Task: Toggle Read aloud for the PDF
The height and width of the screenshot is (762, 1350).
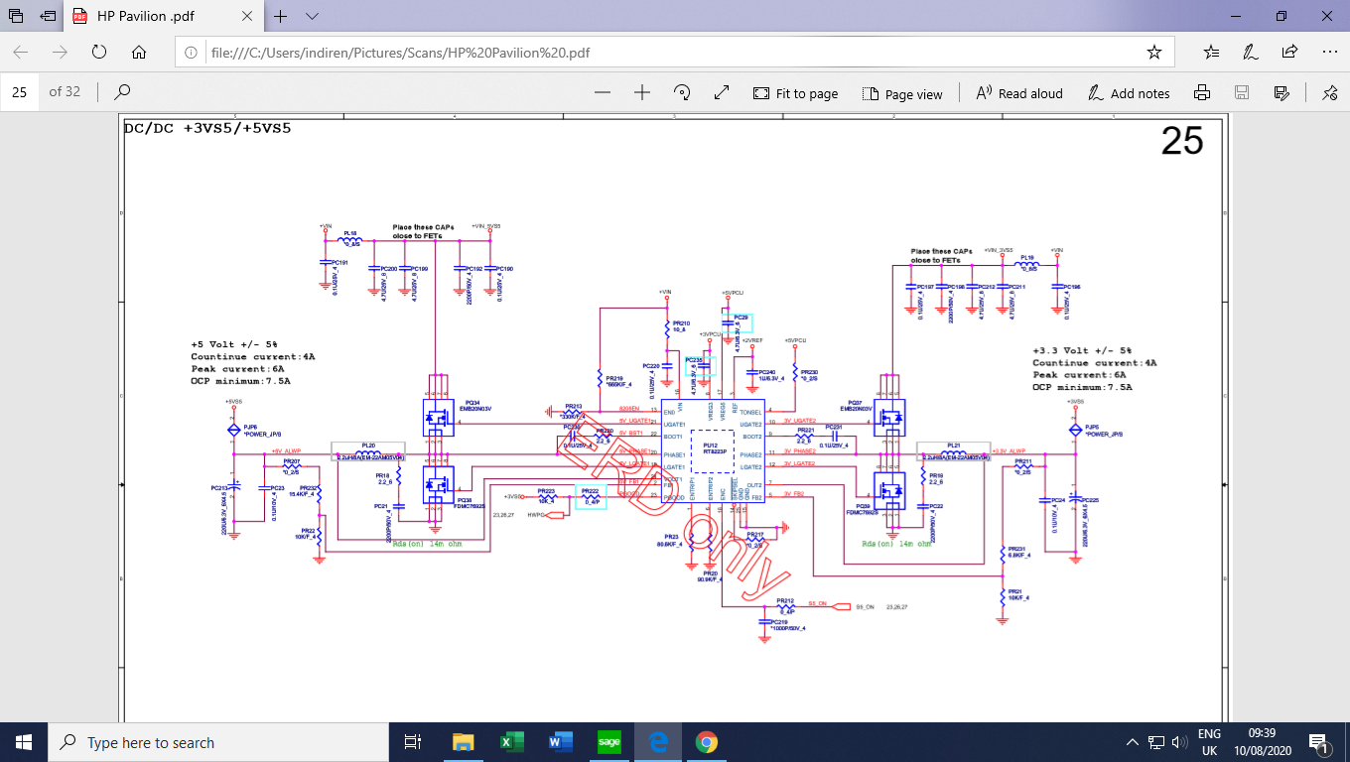Action: click(x=1019, y=92)
